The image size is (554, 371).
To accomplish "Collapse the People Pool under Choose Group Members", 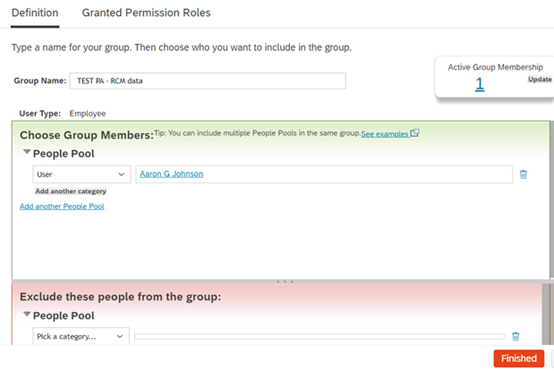I will click(x=27, y=153).
